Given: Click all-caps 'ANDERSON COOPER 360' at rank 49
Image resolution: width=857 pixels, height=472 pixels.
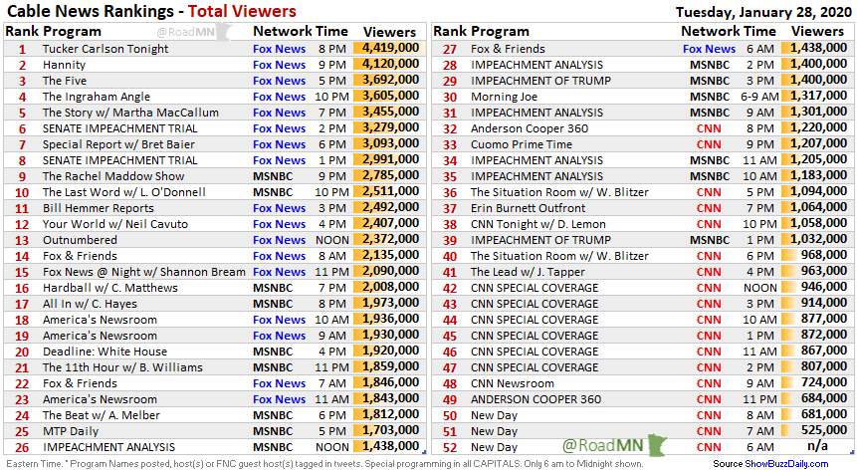Looking at the screenshot, I should tap(536, 399).
